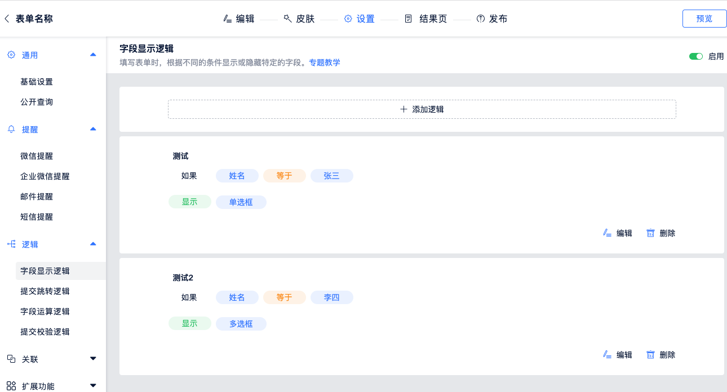Switch to the 发布 step
This screenshot has height=392, width=727.
[491, 19]
